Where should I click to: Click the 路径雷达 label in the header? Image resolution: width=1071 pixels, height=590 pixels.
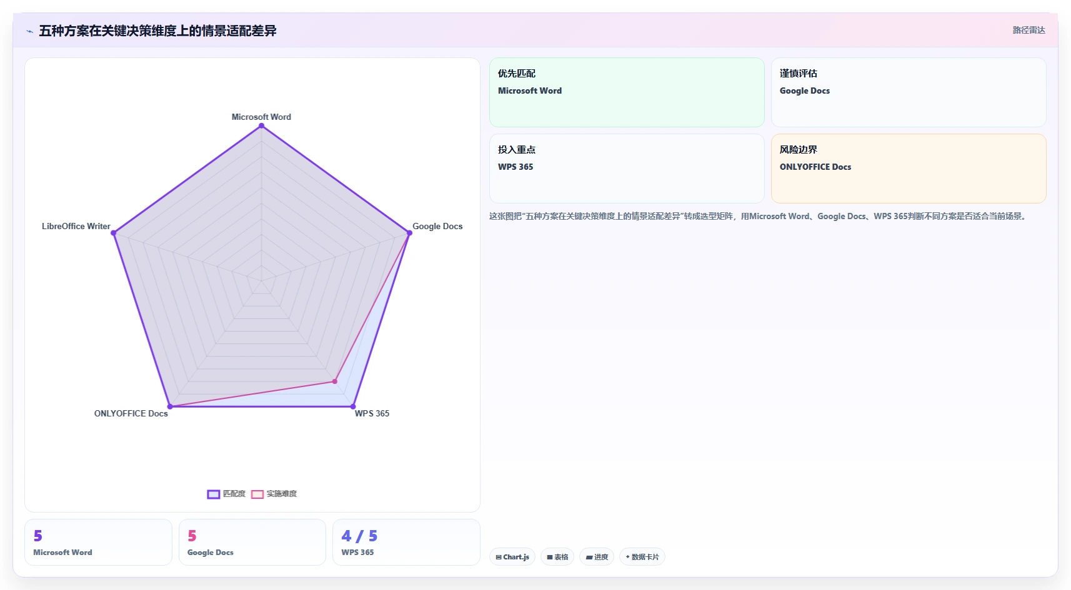point(1029,30)
